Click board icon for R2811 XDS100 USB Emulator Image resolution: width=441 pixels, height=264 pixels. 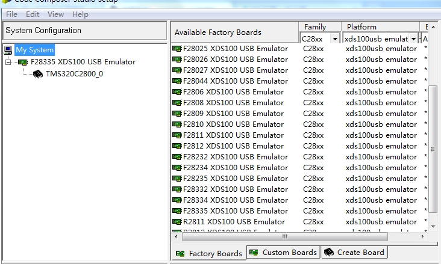click(x=177, y=222)
